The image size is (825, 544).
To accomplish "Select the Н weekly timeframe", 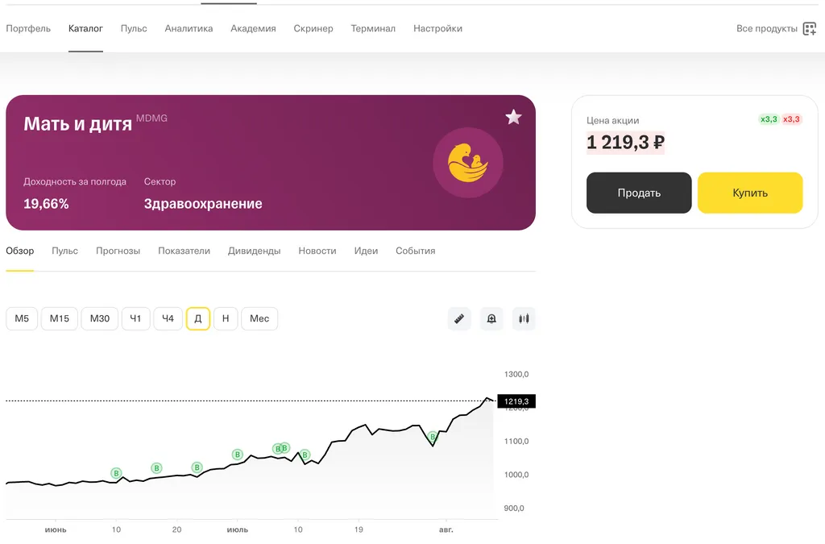I will coord(226,319).
